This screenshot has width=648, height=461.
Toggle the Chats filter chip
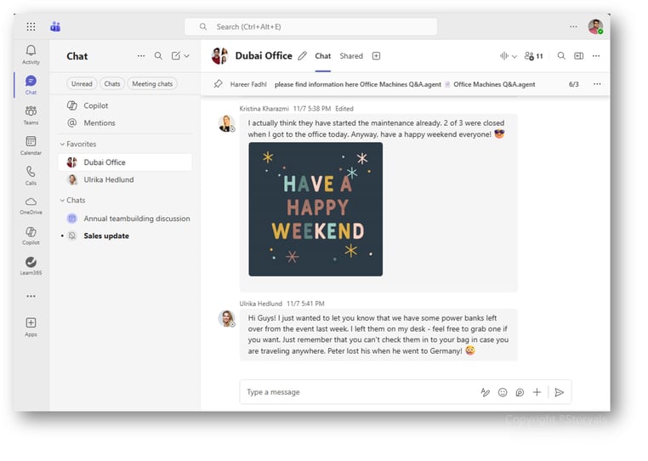point(111,83)
